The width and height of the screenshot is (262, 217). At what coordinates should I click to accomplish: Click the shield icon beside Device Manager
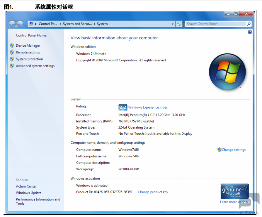[12, 46]
